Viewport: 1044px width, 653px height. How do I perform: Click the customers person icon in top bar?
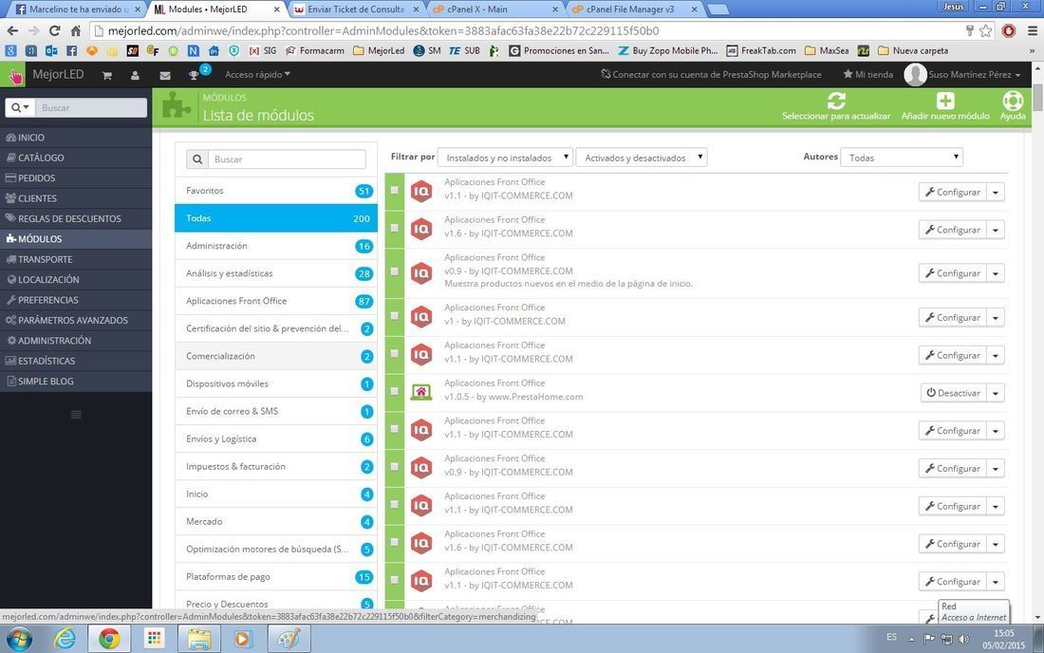click(135, 75)
